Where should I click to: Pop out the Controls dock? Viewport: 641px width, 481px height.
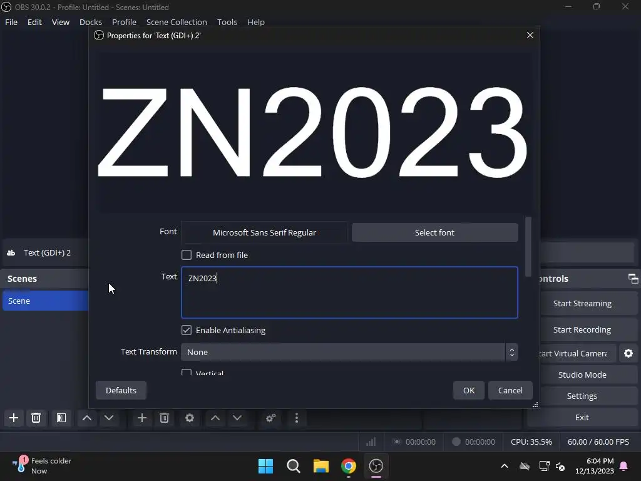633,279
